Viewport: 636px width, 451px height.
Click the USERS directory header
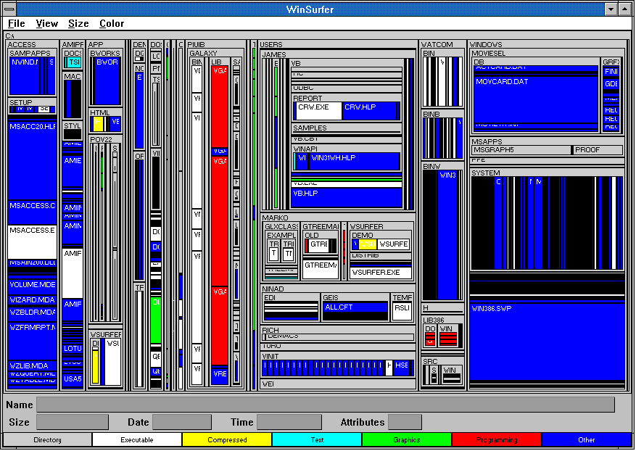click(271, 44)
